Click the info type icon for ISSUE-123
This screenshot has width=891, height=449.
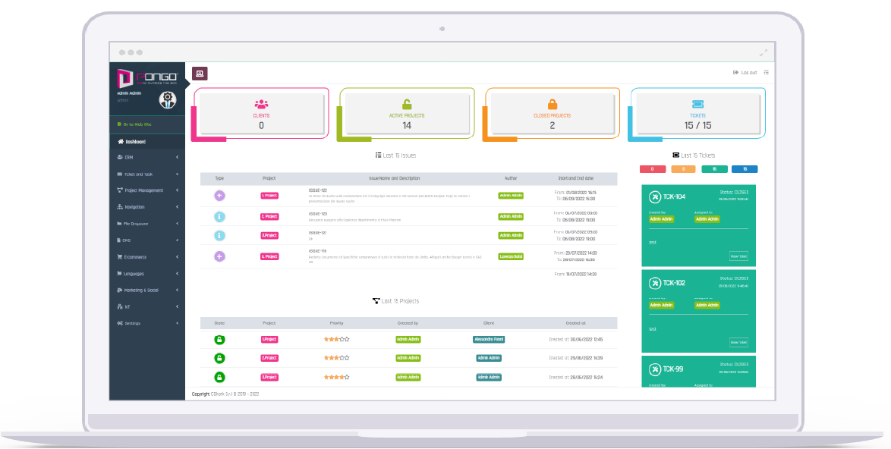click(x=219, y=216)
